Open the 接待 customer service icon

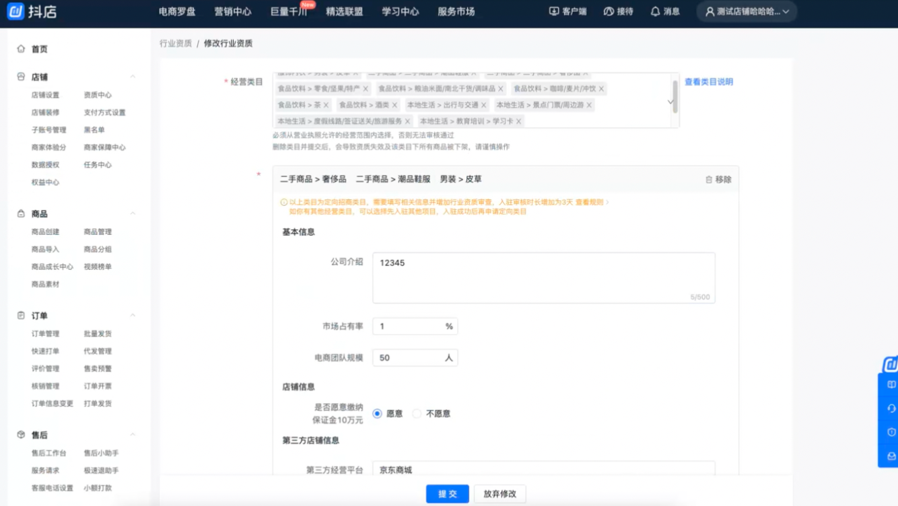tap(609, 11)
